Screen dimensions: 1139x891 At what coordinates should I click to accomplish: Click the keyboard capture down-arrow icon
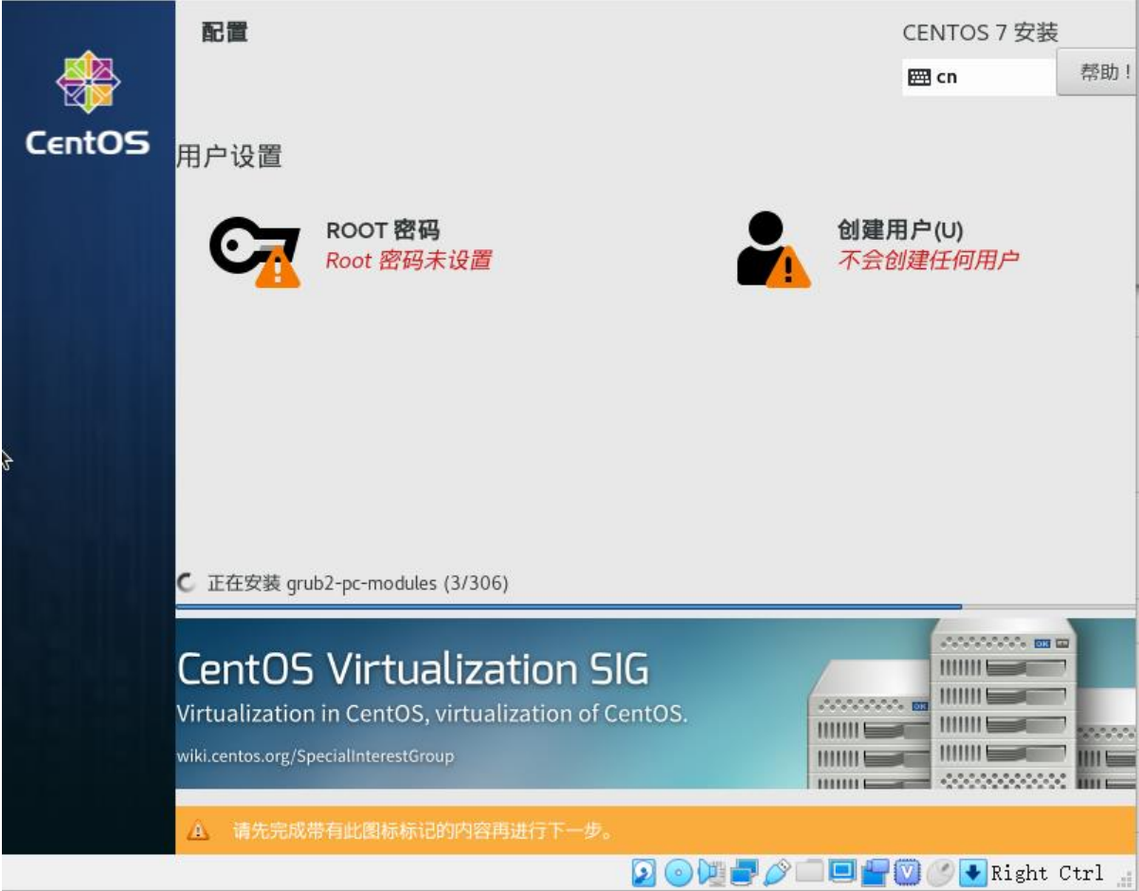(x=973, y=873)
